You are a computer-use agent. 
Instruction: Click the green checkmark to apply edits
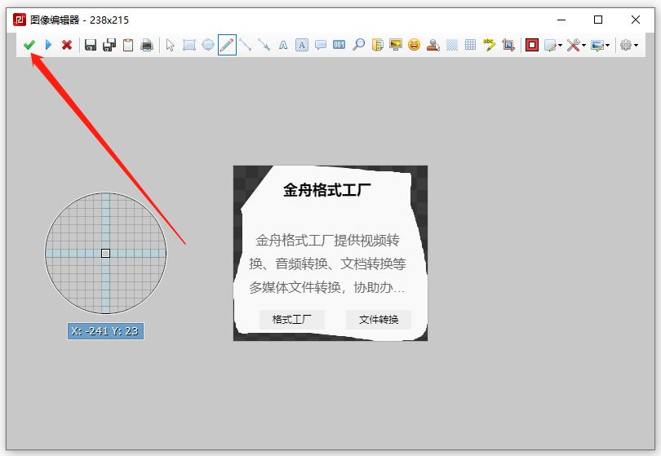(x=29, y=45)
